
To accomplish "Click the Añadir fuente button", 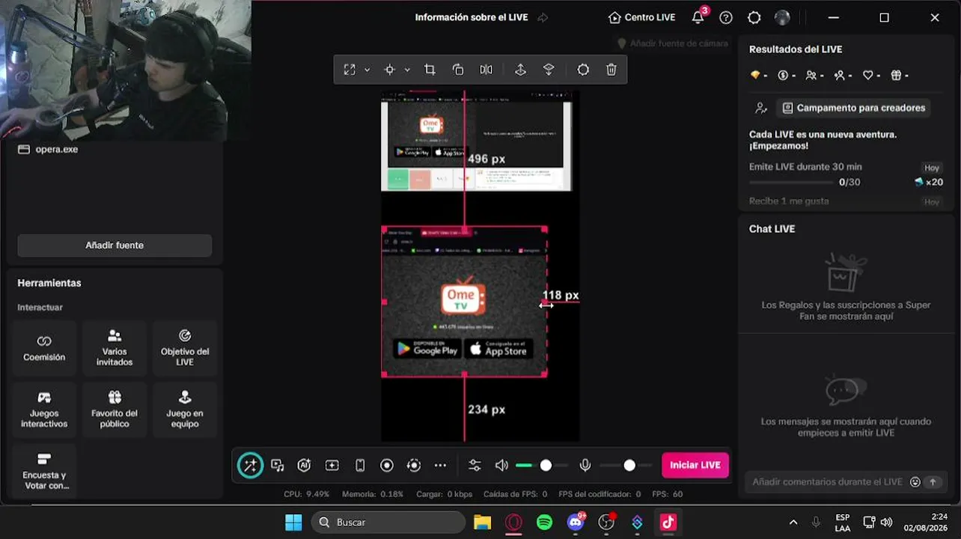I will point(115,245).
